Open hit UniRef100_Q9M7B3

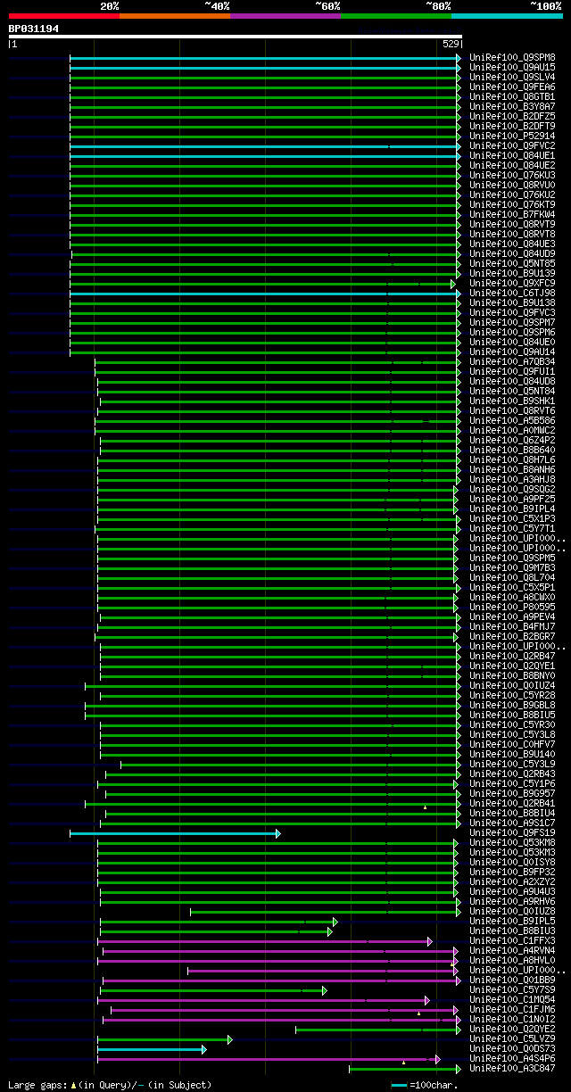[x=512, y=567]
